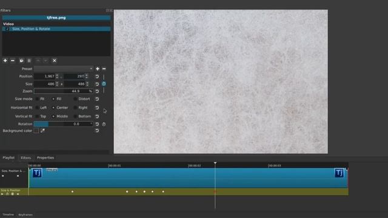Add a new filter with plus icon
The width and height of the screenshot is (388, 218).
coord(5,61)
